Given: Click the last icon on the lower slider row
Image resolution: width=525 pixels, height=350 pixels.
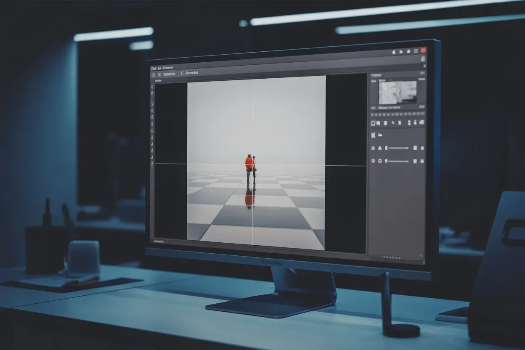Looking at the screenshot, I should [422, 161].
